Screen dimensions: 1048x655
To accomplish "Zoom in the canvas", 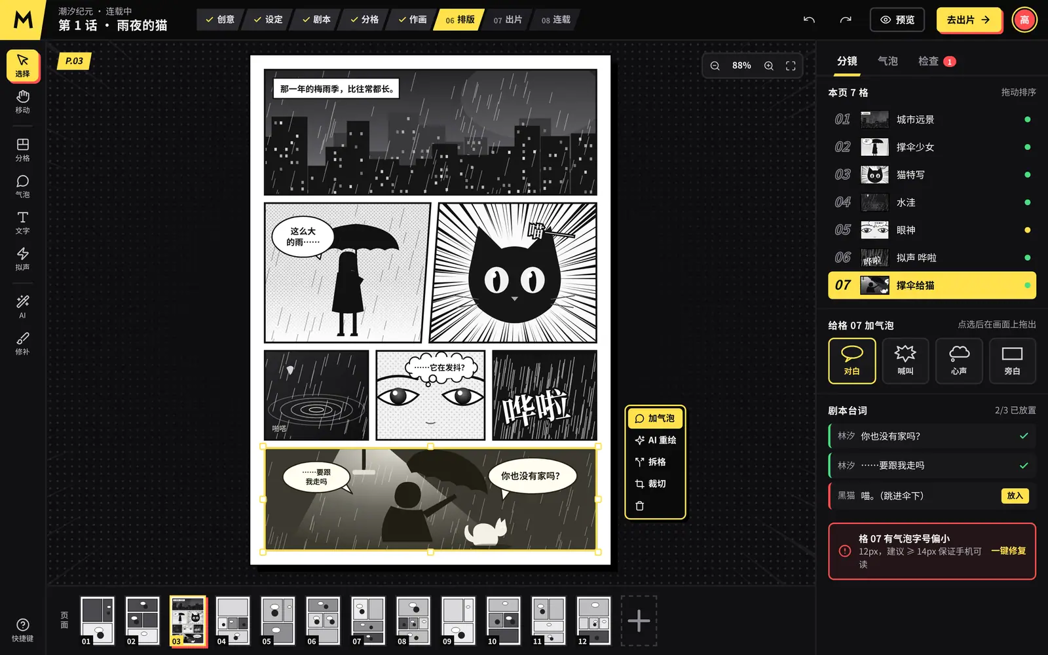I will tap(769, 65).
